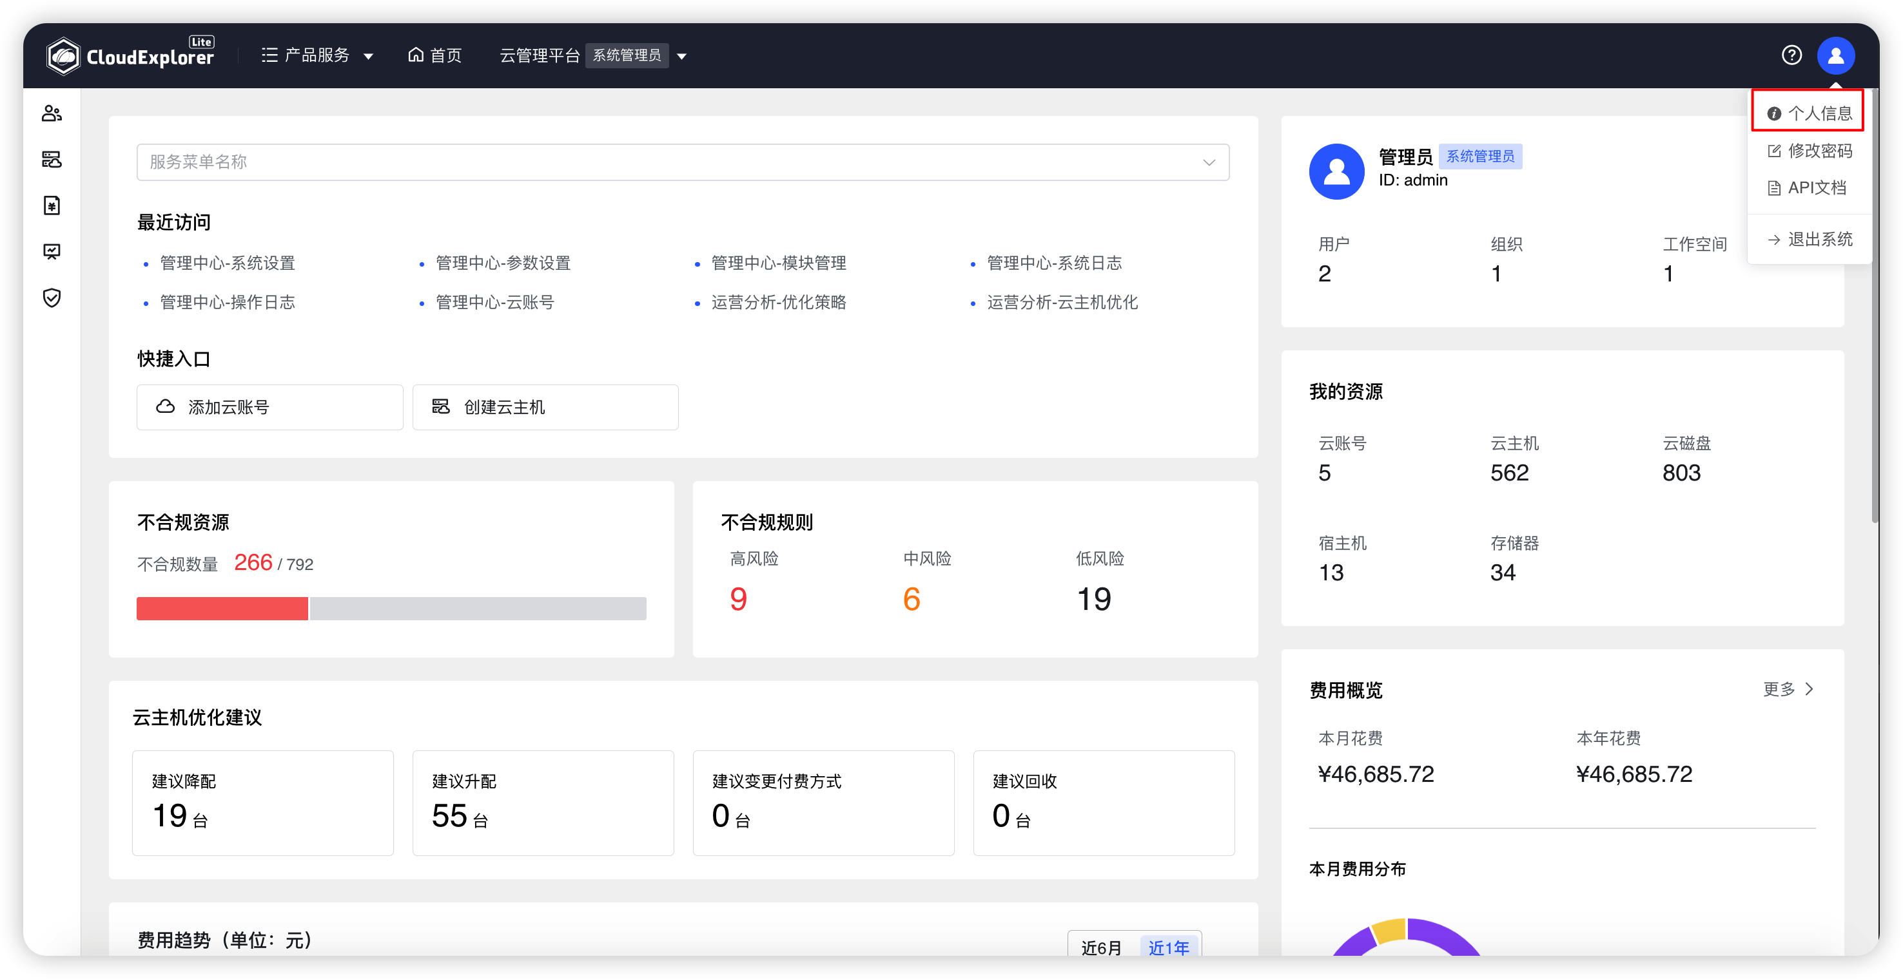Click the home icon next to 首页

coord(416,55)
